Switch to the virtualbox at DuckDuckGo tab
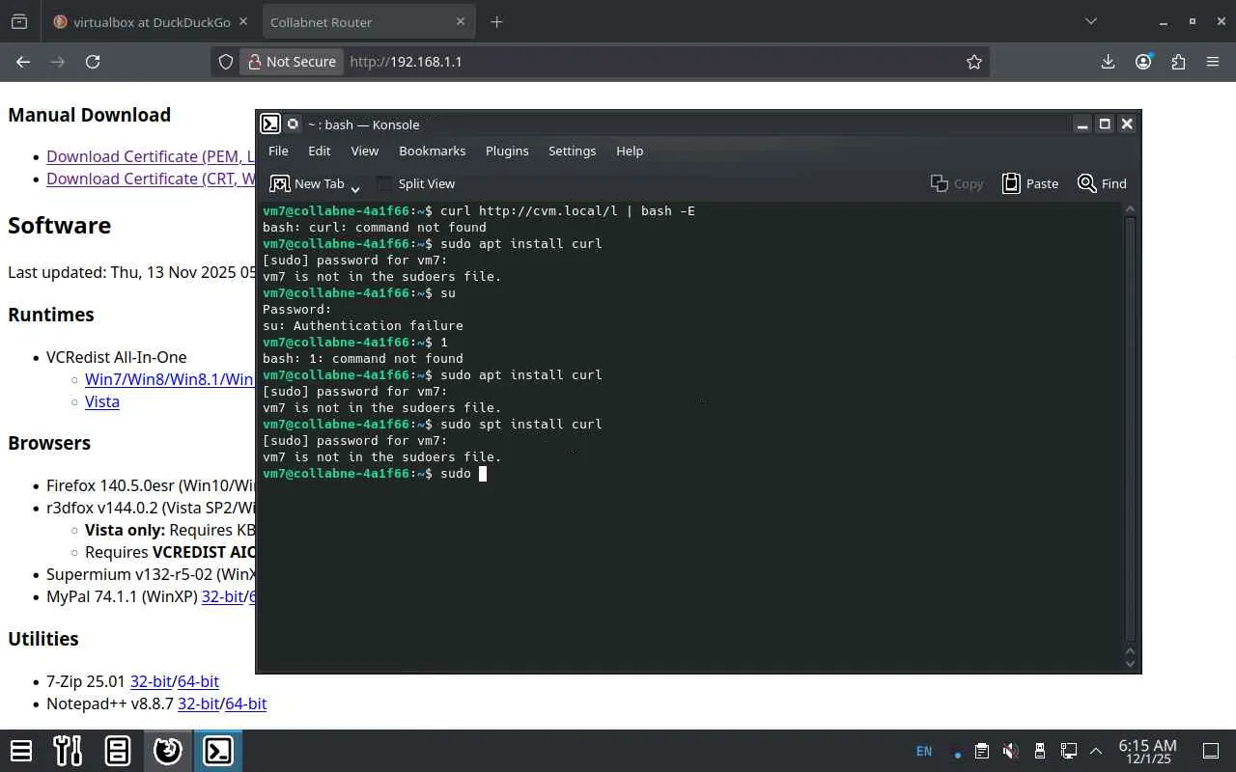 click(151, 21)
